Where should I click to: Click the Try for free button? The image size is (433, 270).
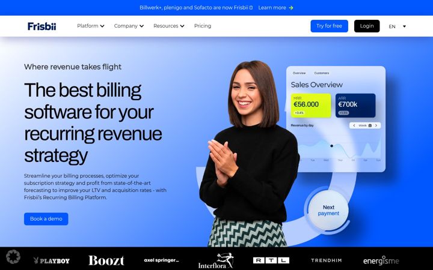click(x=329, y=26)
